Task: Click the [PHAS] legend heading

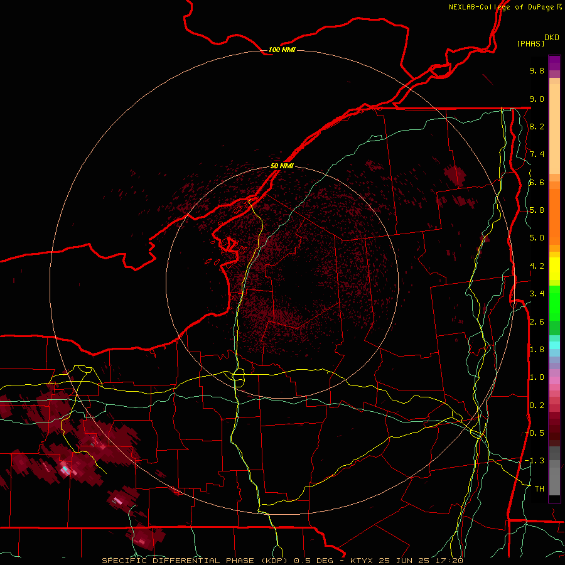Action: (530, 44)
